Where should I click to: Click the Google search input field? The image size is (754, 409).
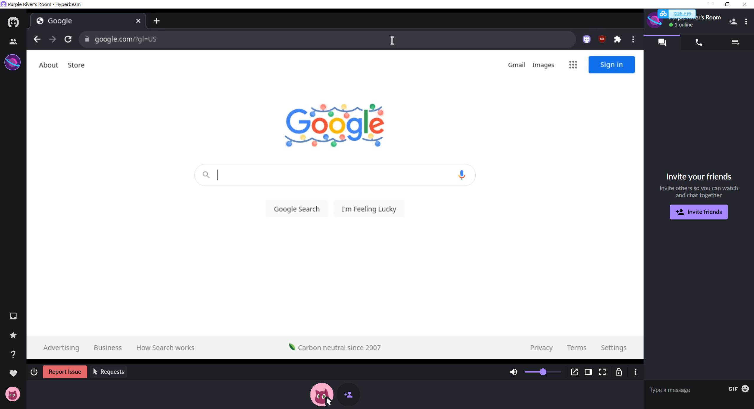tap(333, 175)
